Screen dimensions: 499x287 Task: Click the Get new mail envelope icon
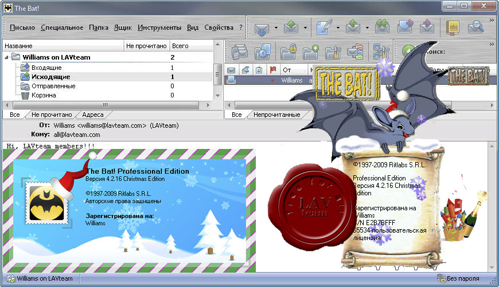click(262, 28)
